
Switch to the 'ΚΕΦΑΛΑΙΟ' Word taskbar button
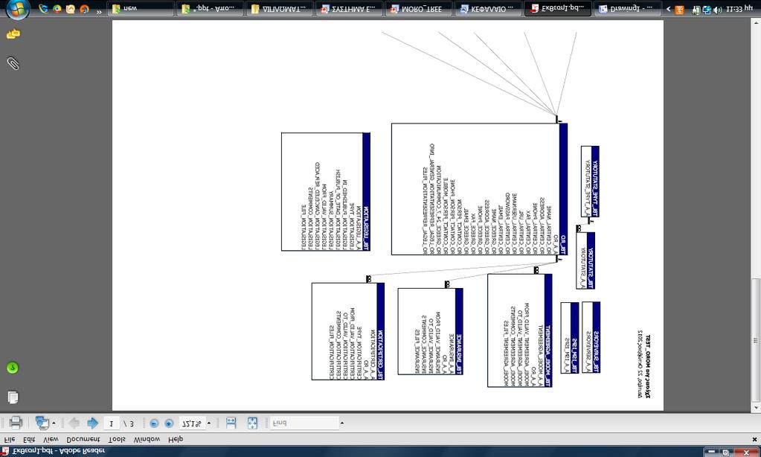pyautogui.click(x=488, y=9)
